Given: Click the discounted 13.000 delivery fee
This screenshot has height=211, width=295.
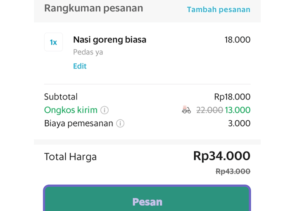Looking at the screenshot, I should [x=238, y=110].
